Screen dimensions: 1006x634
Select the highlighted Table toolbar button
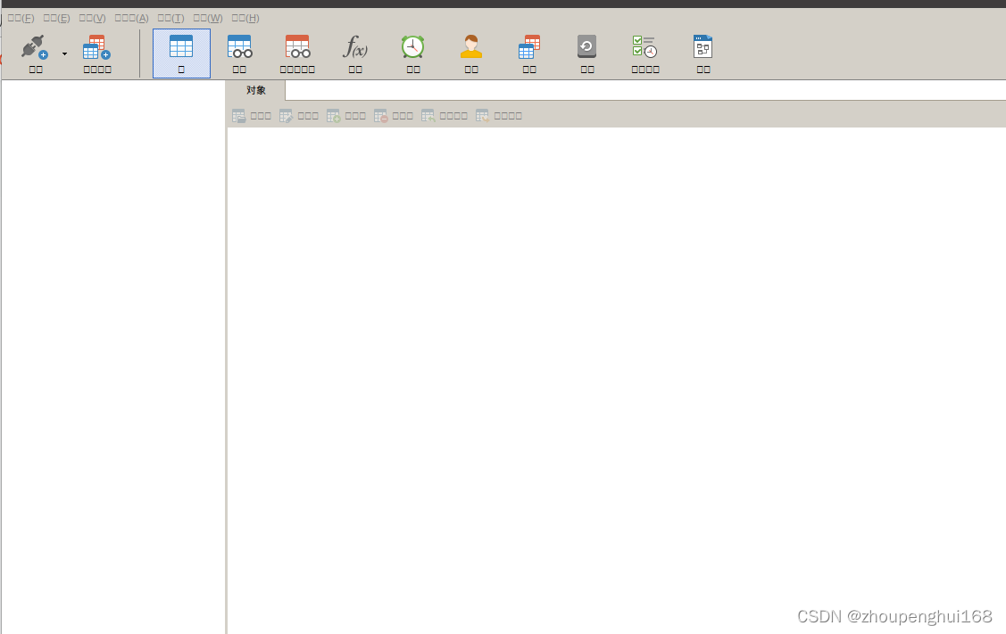pos(181,54)
